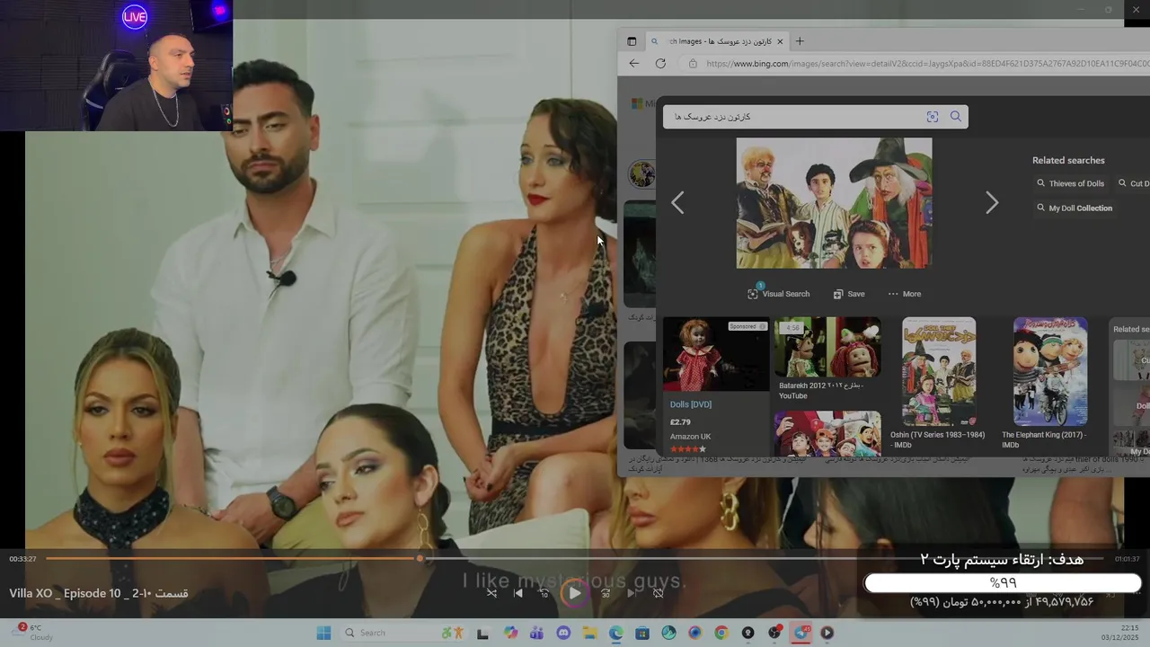Show previous image in Bing viewer
The width and height of the screenshot is (1150, 647).
pyautogui.click(x=677, y=203)
